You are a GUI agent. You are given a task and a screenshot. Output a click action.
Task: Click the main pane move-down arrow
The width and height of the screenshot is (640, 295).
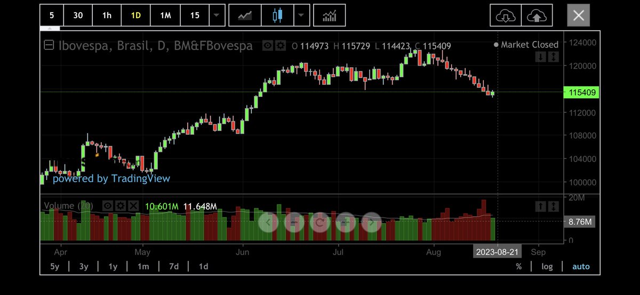(541, 56)
